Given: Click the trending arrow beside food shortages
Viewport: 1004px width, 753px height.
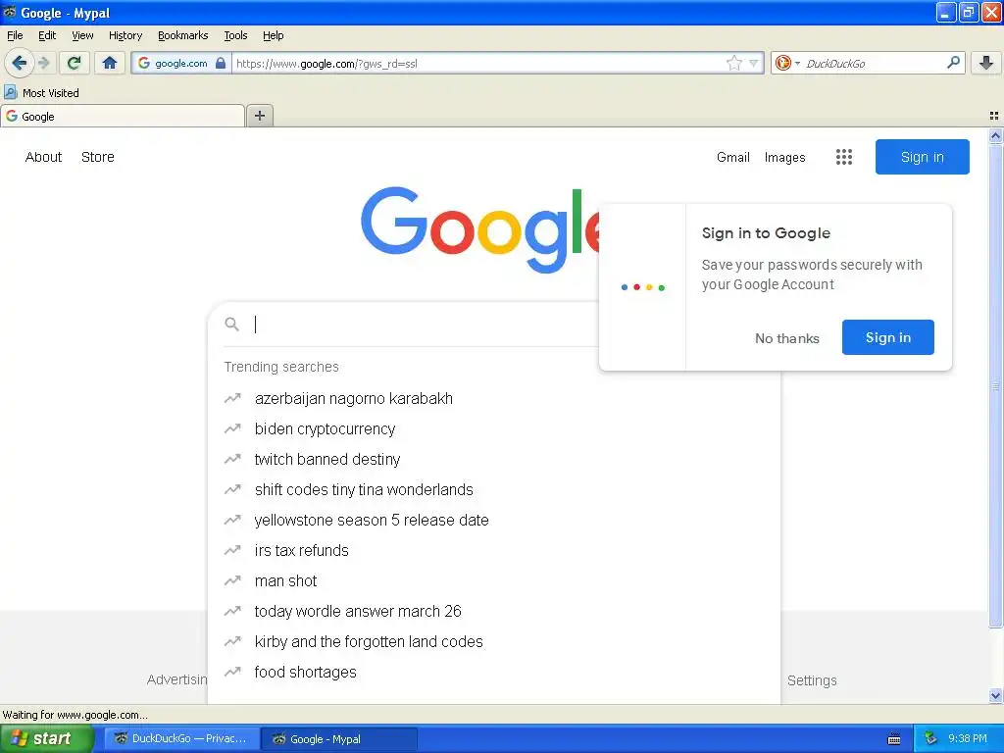Looking at the screenshot, I should (232, 672).
